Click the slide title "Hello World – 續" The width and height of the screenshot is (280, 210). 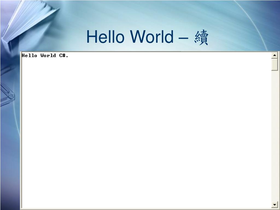[147, 37]
